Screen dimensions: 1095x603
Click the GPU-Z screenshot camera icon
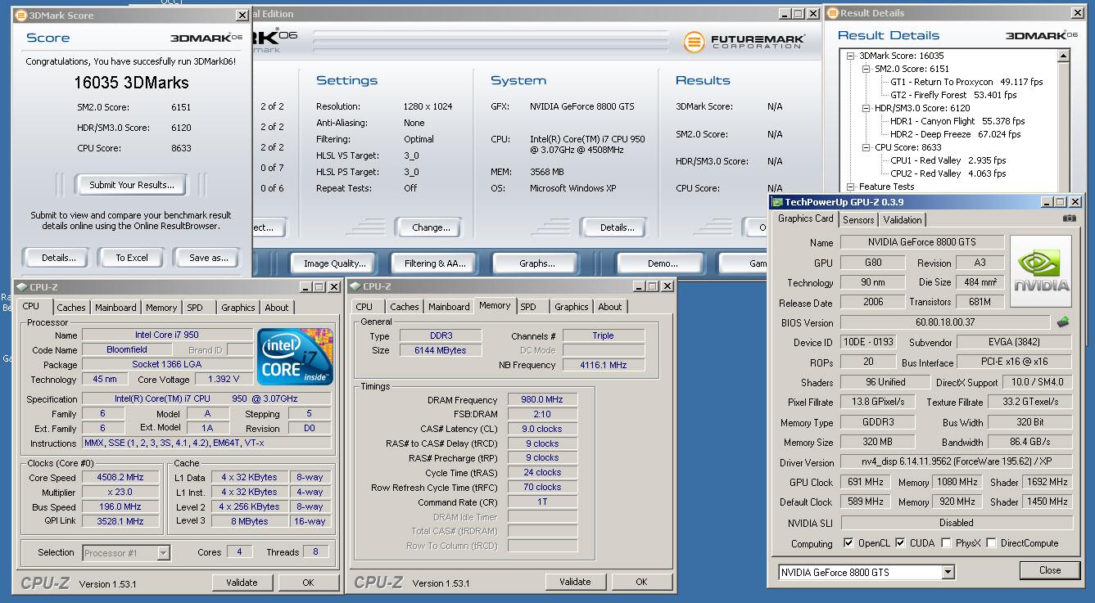[x=1069, y=218]
